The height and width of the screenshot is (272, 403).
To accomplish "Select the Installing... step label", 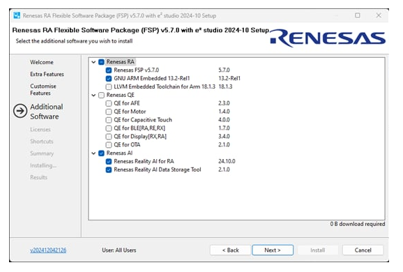I will coord(43,165).
